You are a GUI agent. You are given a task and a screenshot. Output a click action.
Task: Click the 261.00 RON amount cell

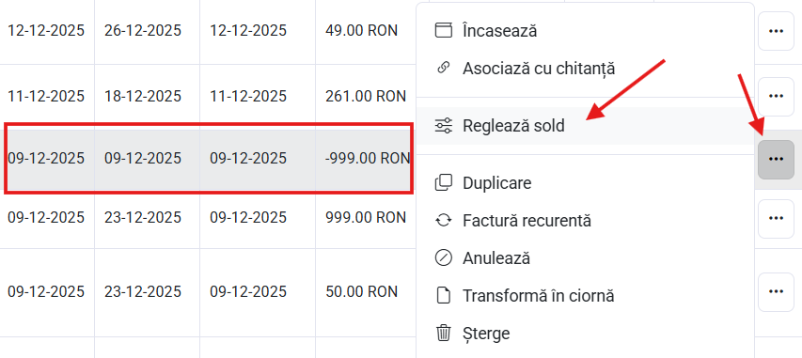tap(366, 96)
